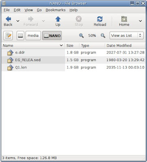Open the Edit menu
147x162 pixels.
[x=17, y=10]
